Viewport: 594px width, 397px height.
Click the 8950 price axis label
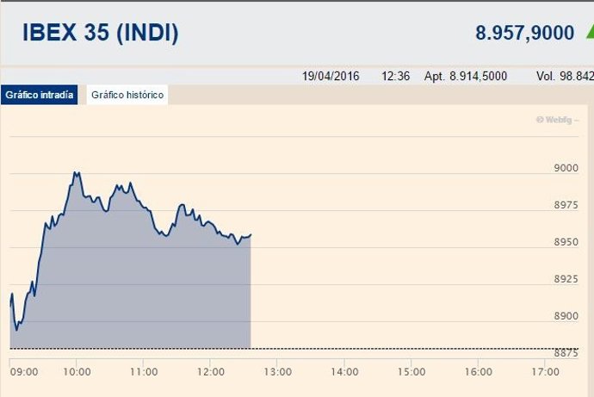pos(566,243)
